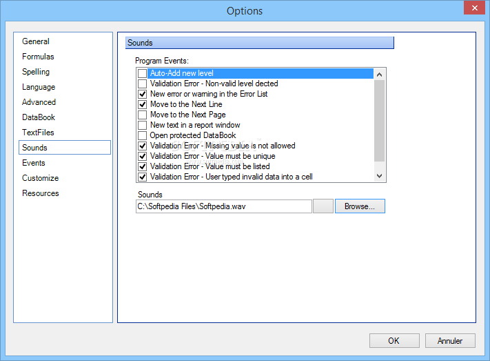Viewport: 490px width, 361px height.
Task: Enable the Auto-Add new level checkbox
Action: point(143,73)
